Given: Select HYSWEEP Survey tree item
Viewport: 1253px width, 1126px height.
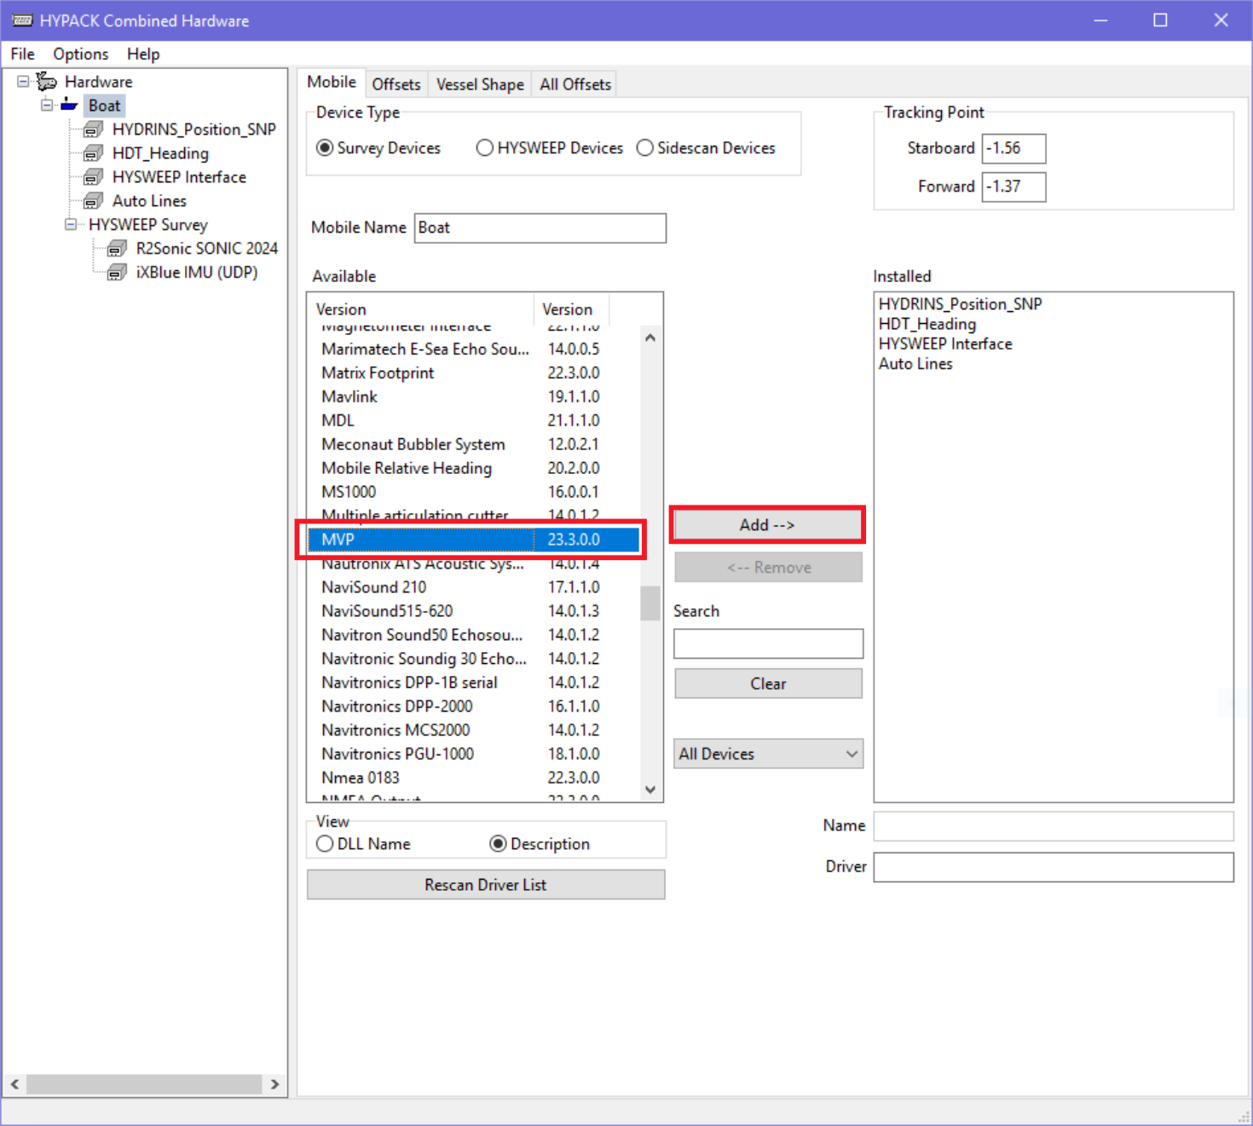Looking at the screenshot, I should pyautogui.click(x=148, y=225).
